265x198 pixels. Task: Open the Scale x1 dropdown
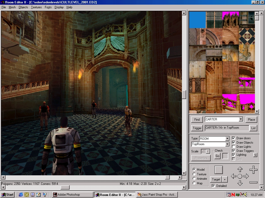(x=208, y=151)
